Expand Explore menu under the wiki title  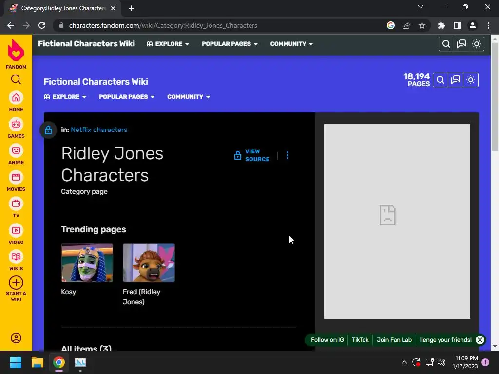65,97
